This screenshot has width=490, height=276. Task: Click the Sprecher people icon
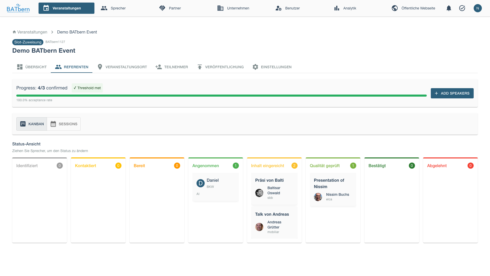[104, 8]
